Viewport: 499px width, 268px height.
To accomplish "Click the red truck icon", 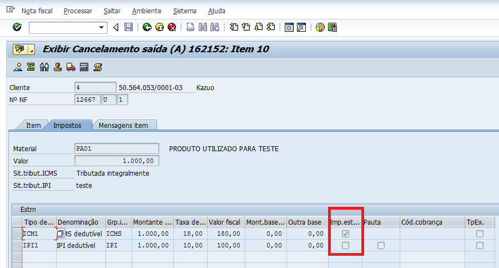I will point(70,67).
